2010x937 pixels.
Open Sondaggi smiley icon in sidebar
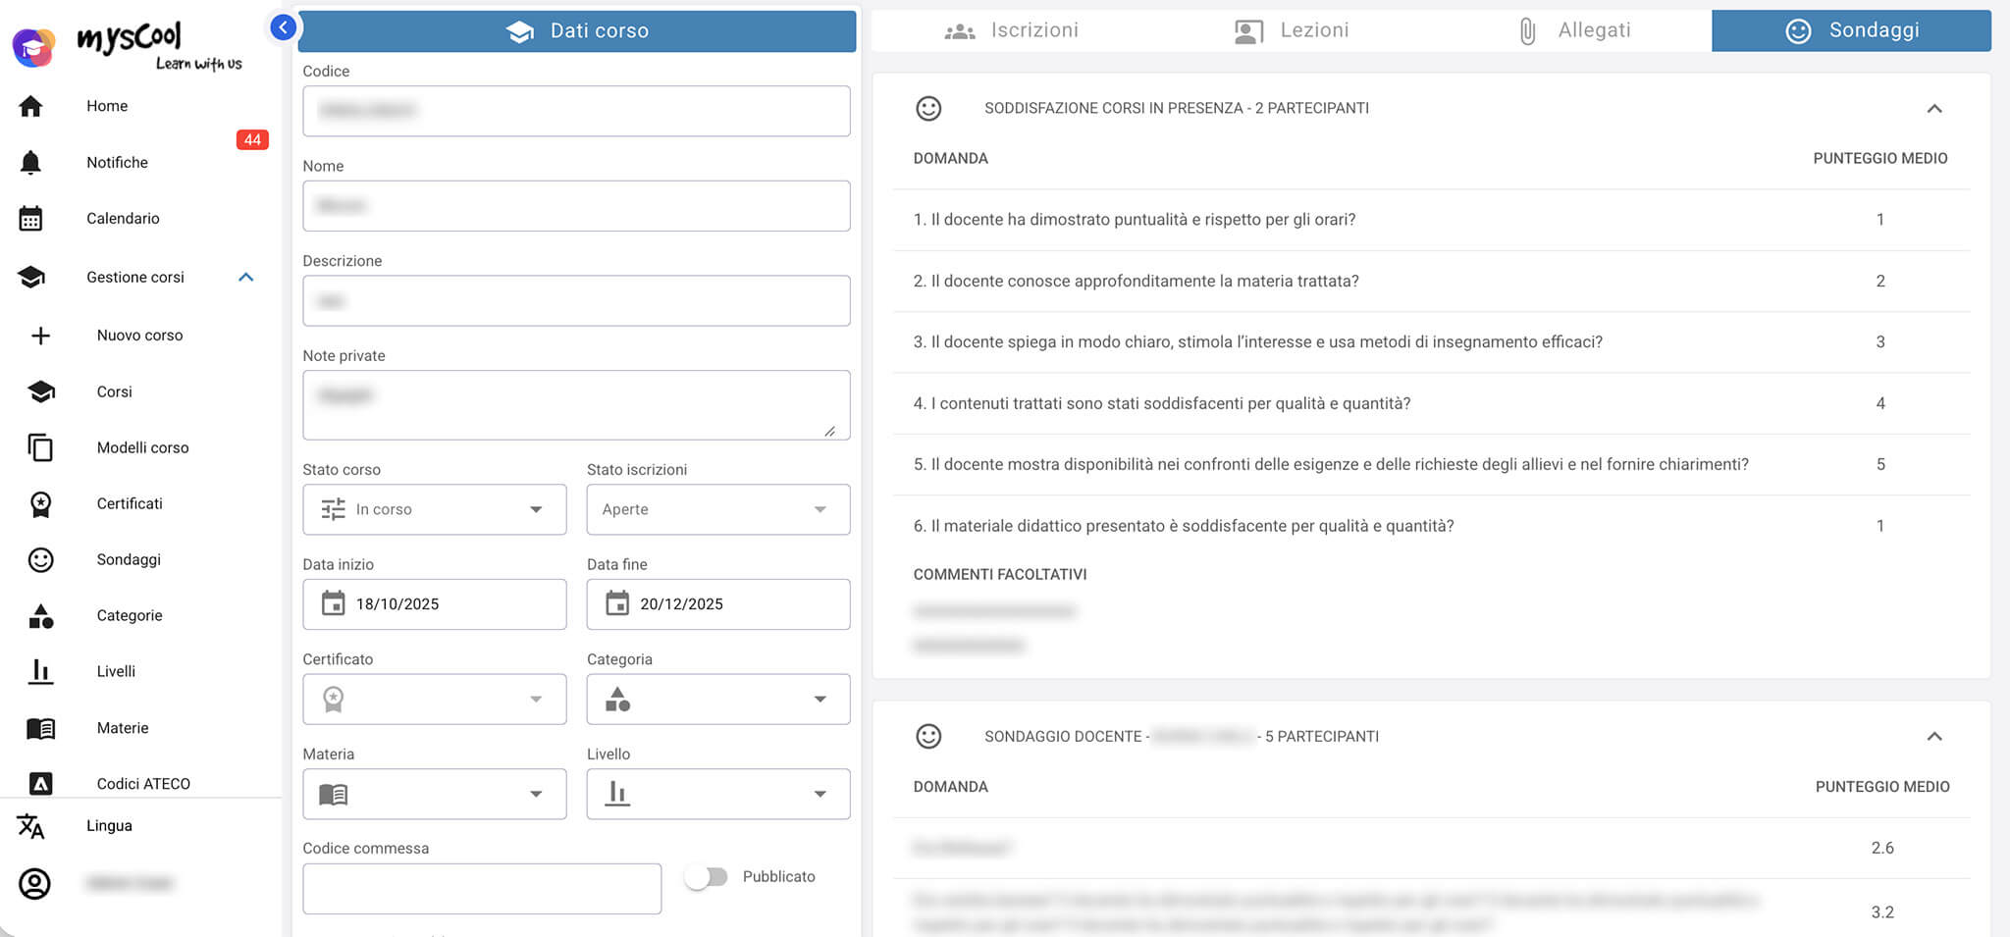tap(40, 560)
